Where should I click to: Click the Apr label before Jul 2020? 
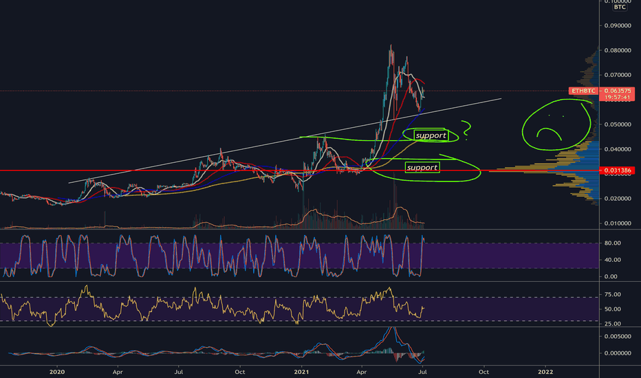pyautogui.click(x=118, y=372)
